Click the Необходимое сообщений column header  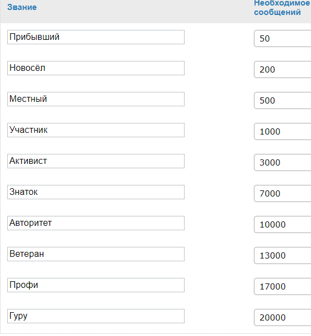tap(282, 8)
